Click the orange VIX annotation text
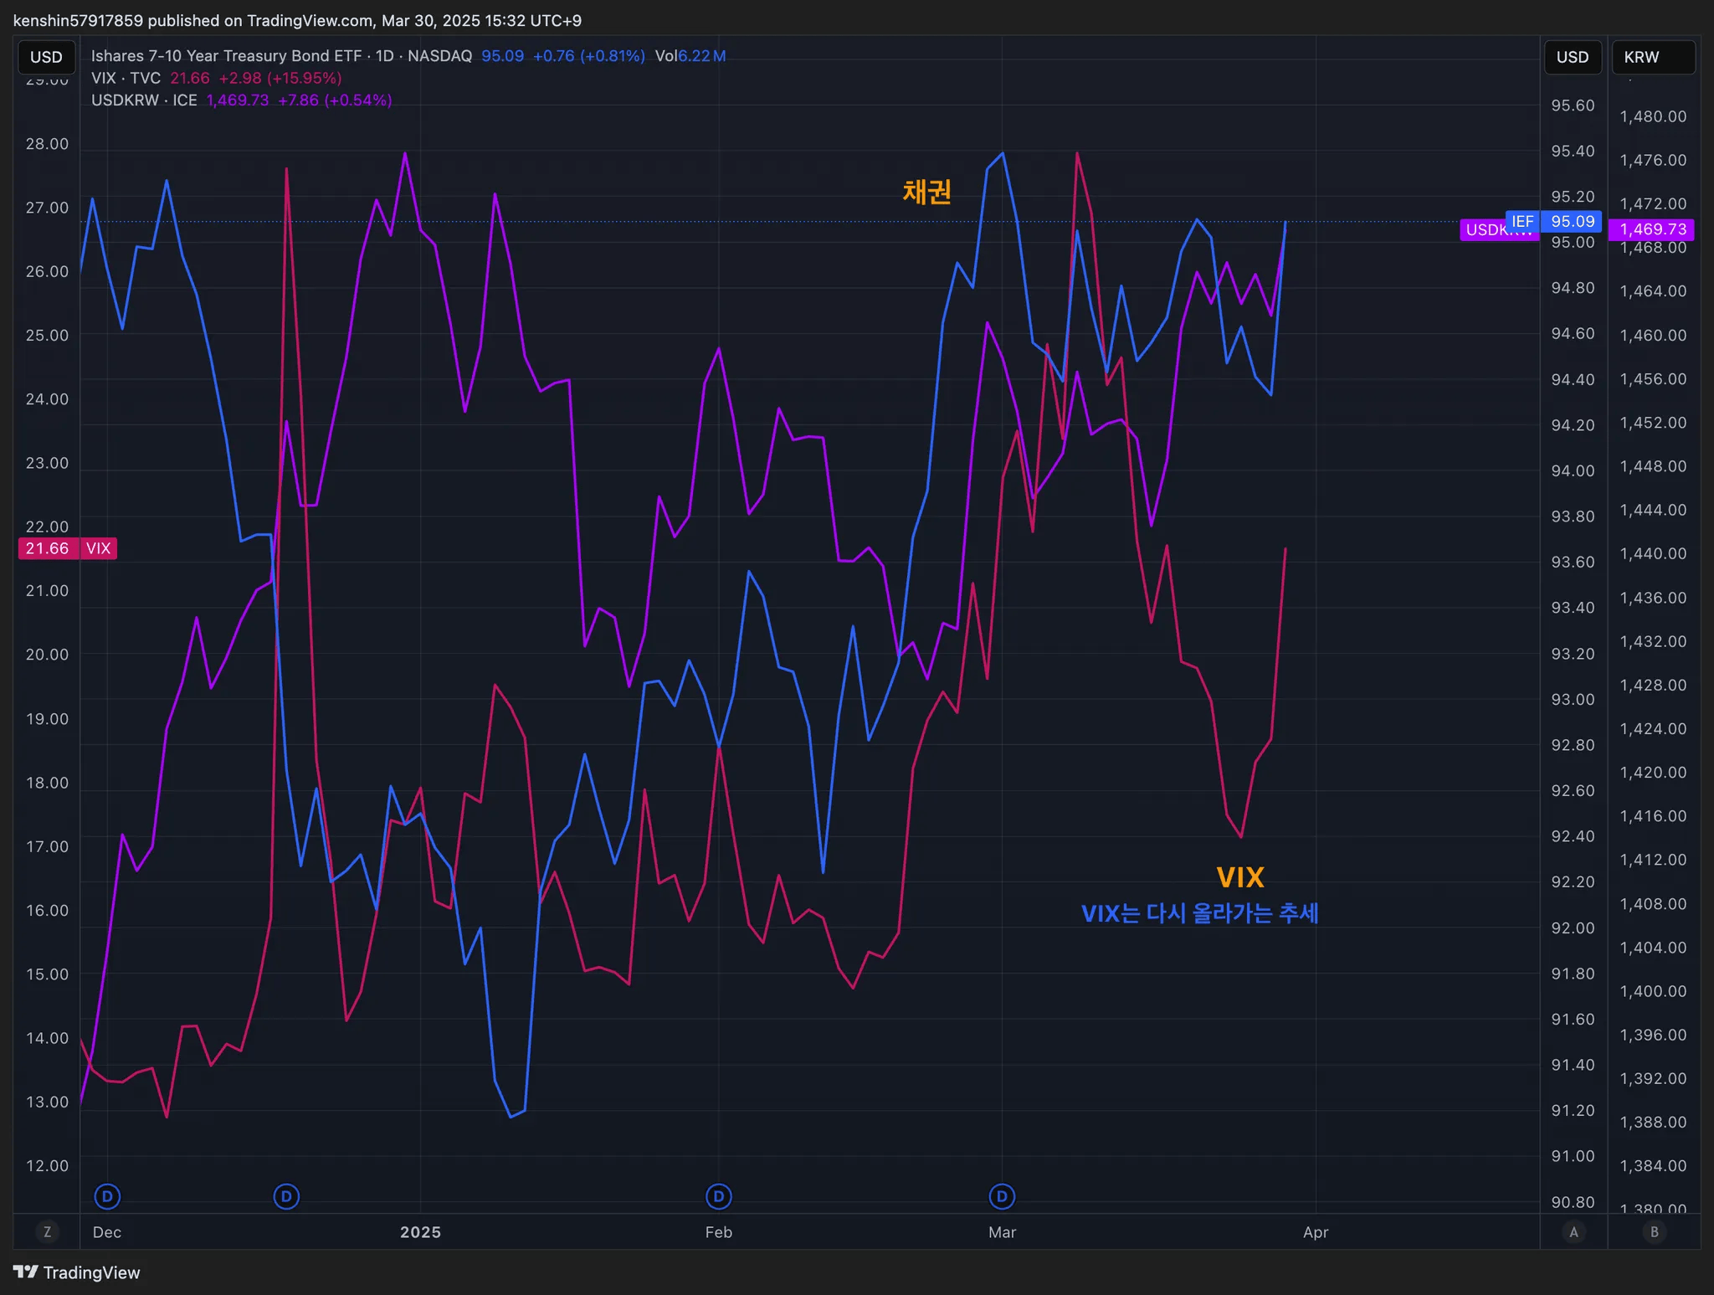The image size is (1714, 1295). coord(1239,877)
